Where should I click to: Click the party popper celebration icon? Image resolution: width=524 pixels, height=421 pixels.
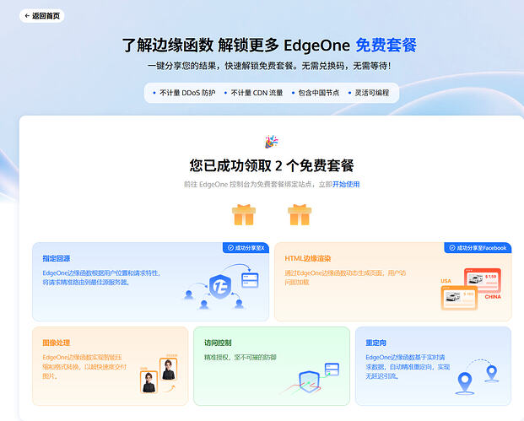click(272, 142)
